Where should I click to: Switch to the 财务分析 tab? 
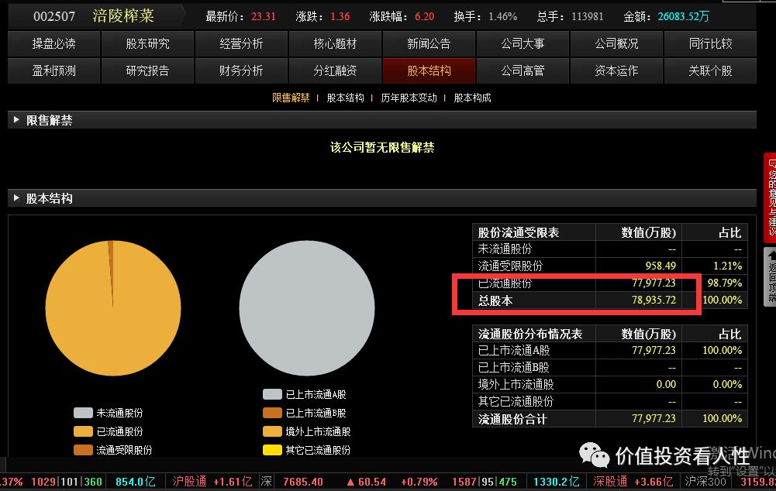(x=241, y=70)
